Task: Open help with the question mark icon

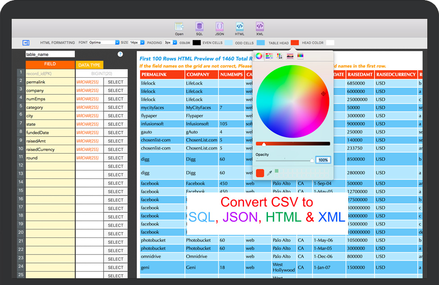Action: click(x=120, y=54)
